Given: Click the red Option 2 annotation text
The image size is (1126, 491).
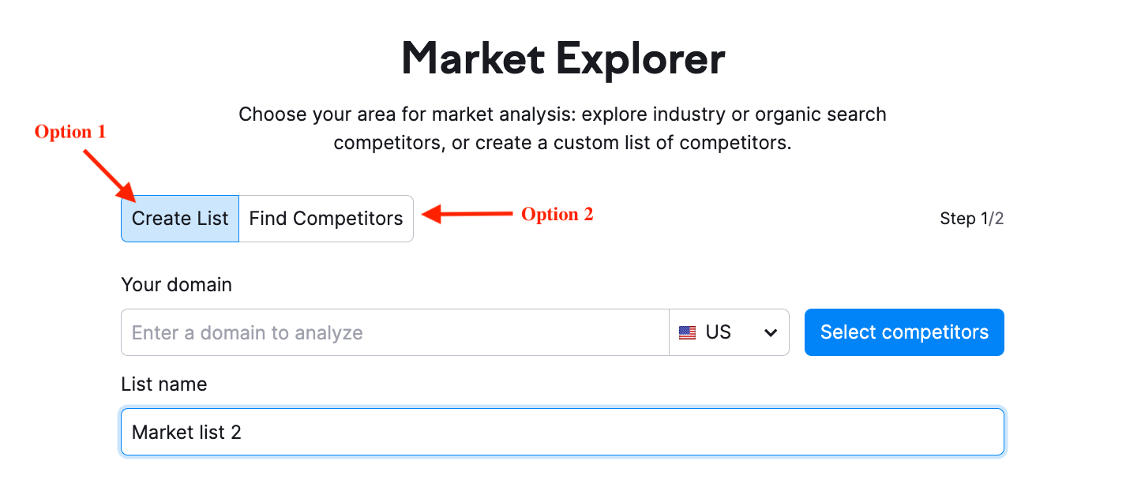Looking at the screenshot, I should click(557, 214).
